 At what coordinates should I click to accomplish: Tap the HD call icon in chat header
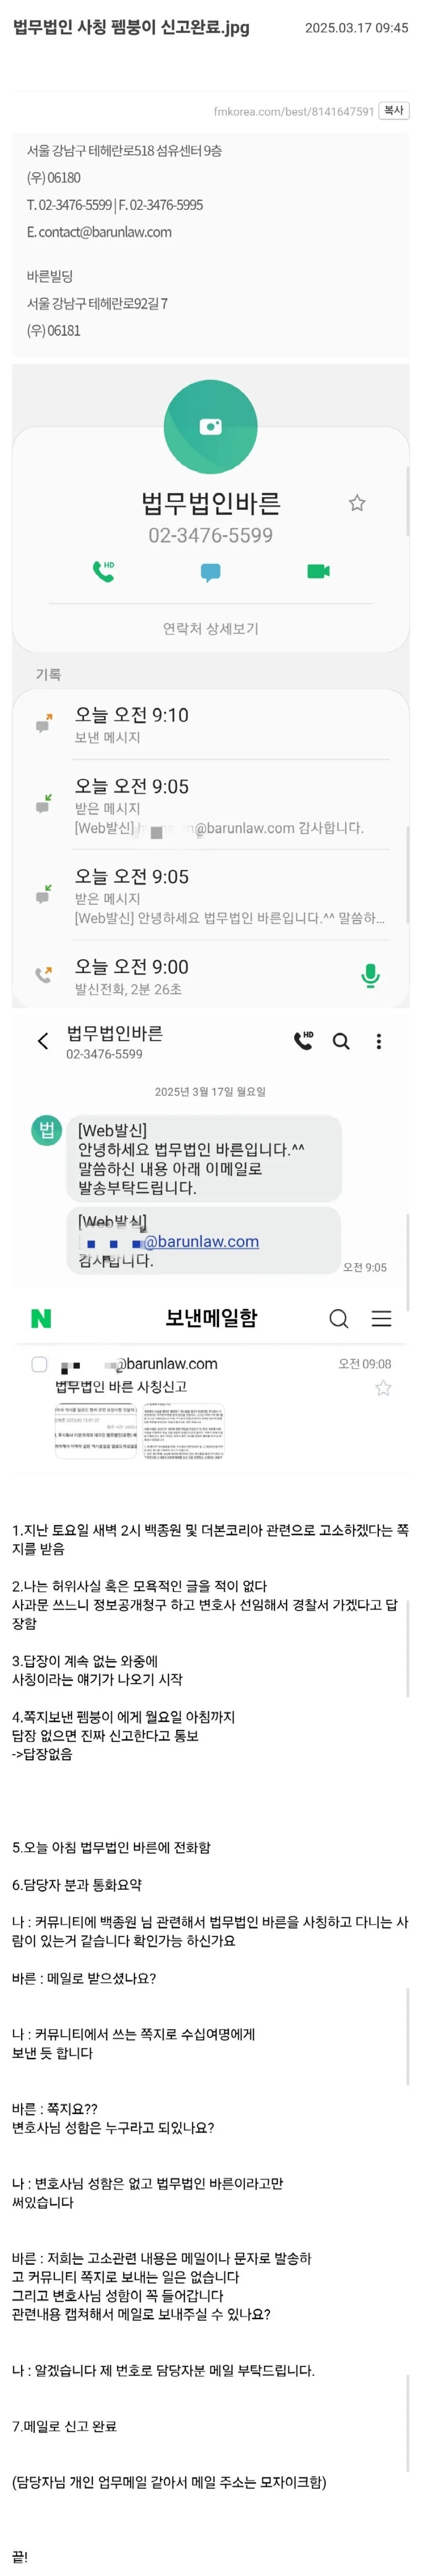point(303,1041)
